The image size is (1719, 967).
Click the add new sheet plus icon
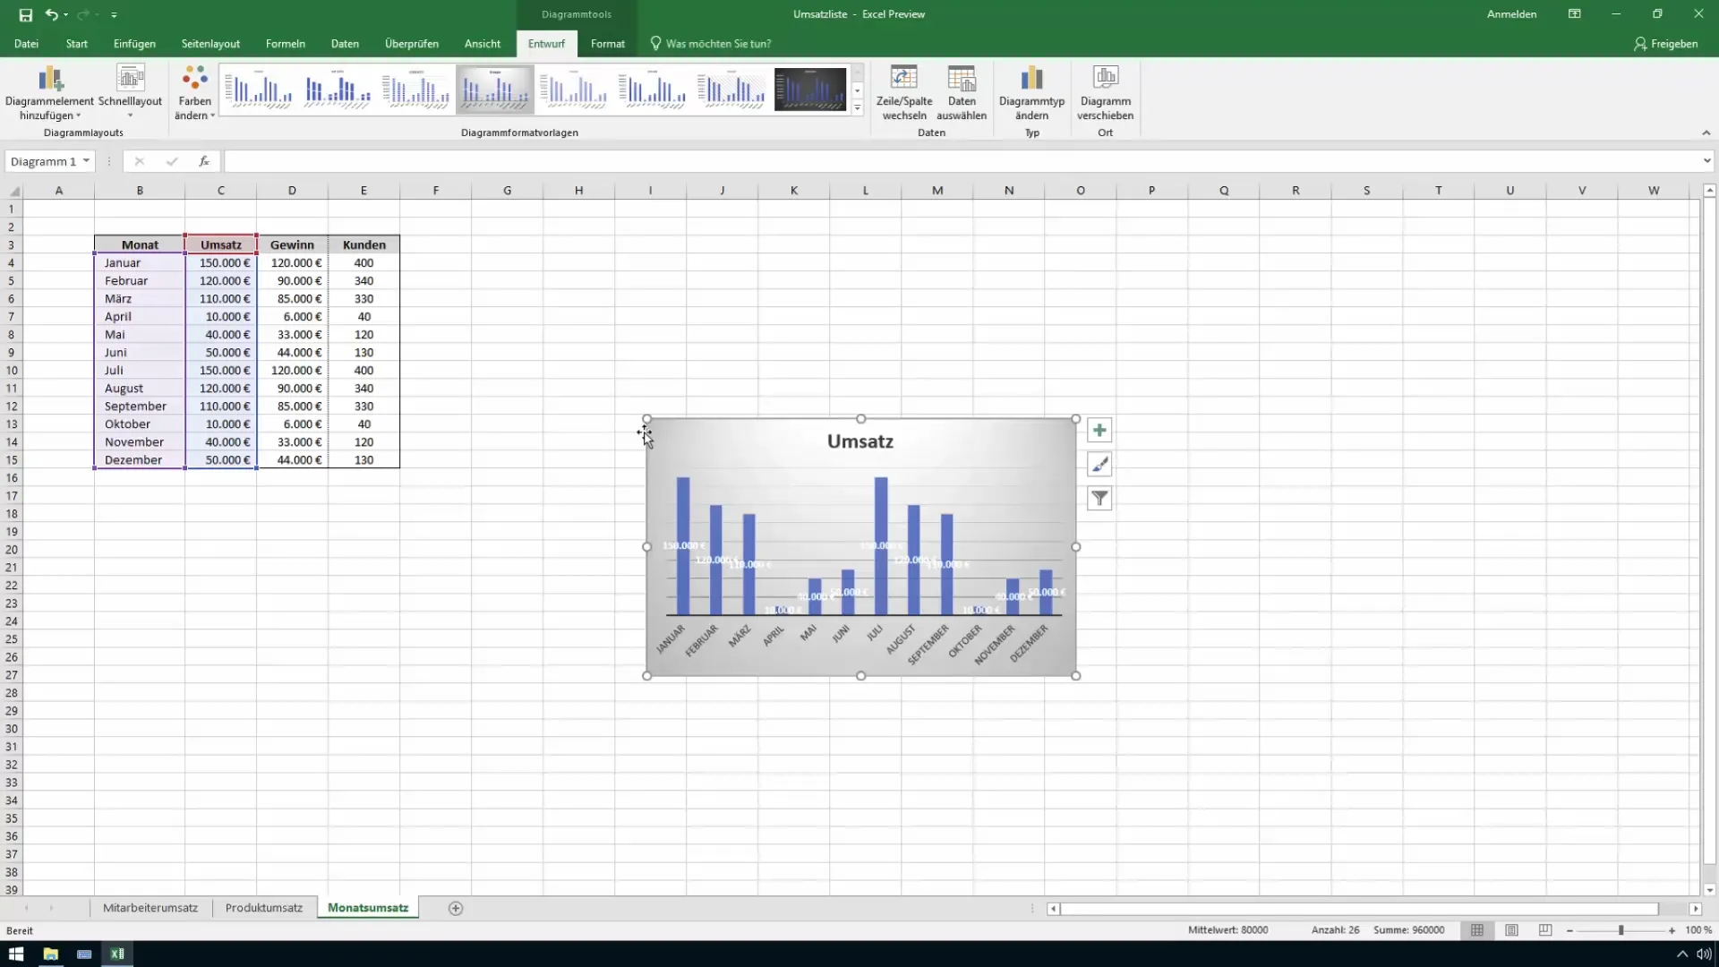pyautogui.click(x=456, y=908)
